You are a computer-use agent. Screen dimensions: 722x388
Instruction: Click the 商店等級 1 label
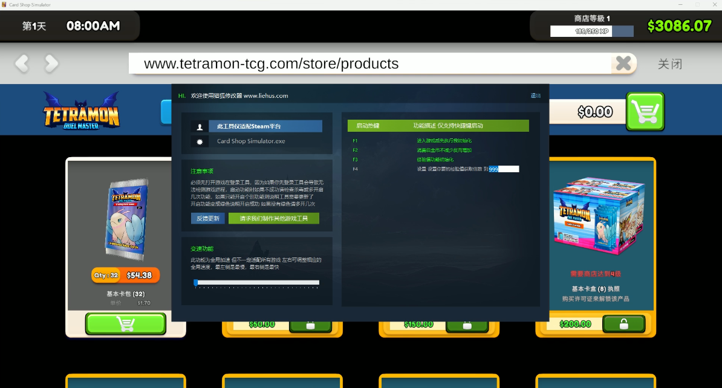coord(592,18)
